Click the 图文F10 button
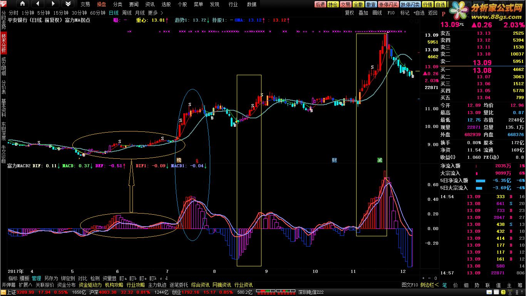This screenshot has height=296, width=526. (410, 285)
